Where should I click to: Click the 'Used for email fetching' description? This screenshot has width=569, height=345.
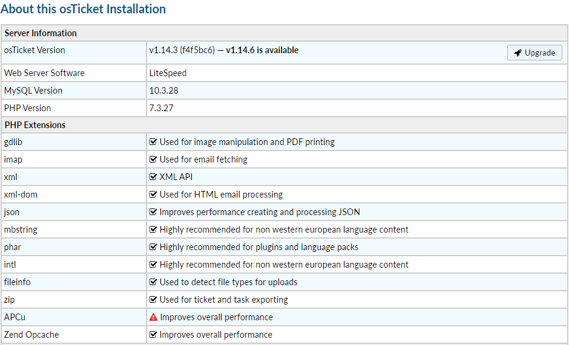pyautogui.click(x=203, y=160)
